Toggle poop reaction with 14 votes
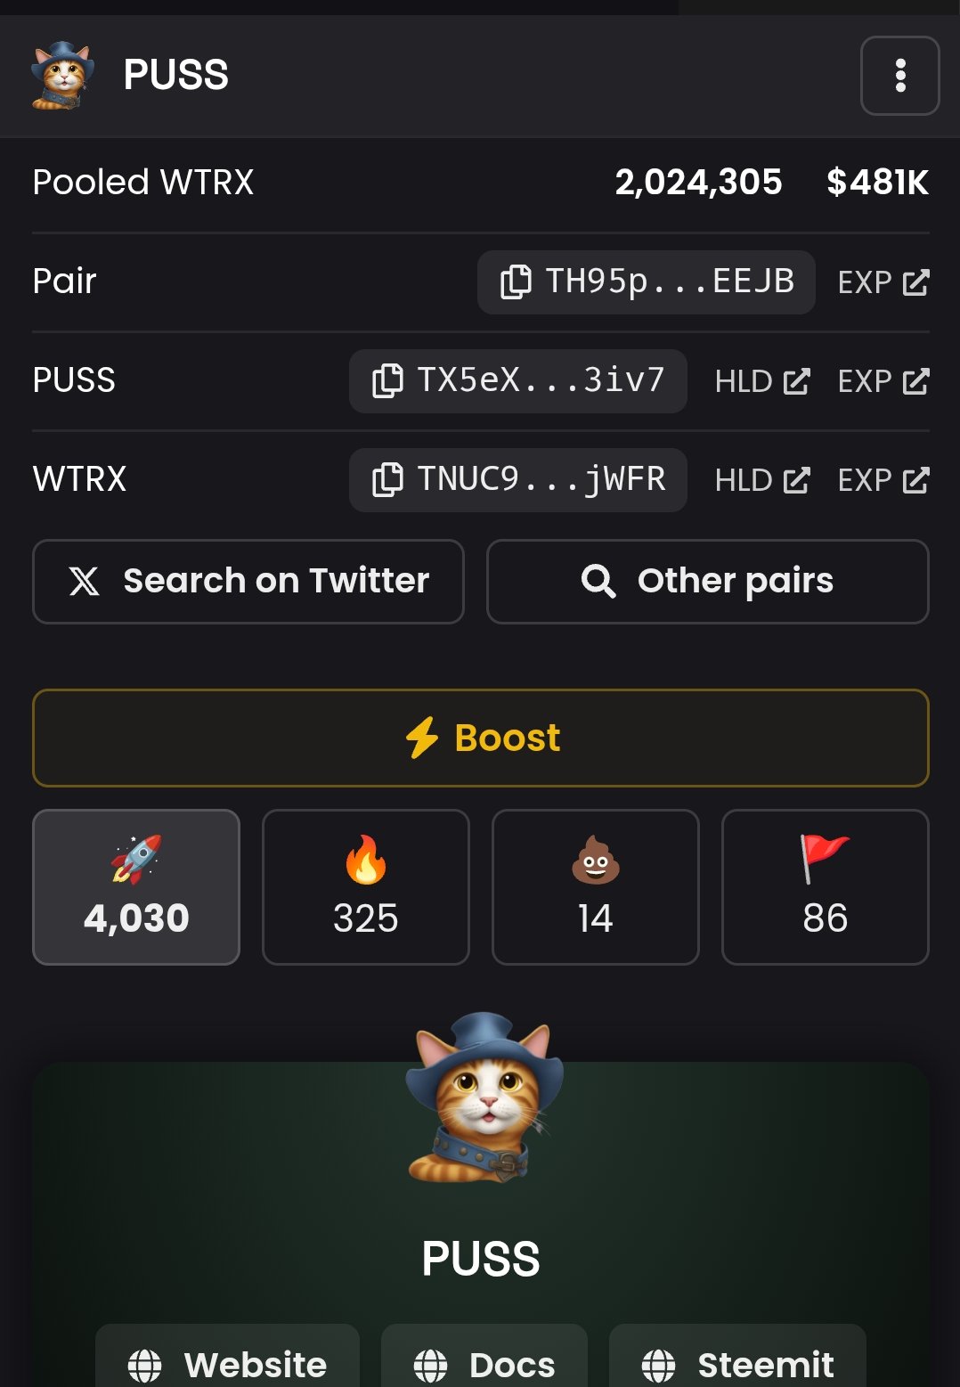 click(596, 887)
